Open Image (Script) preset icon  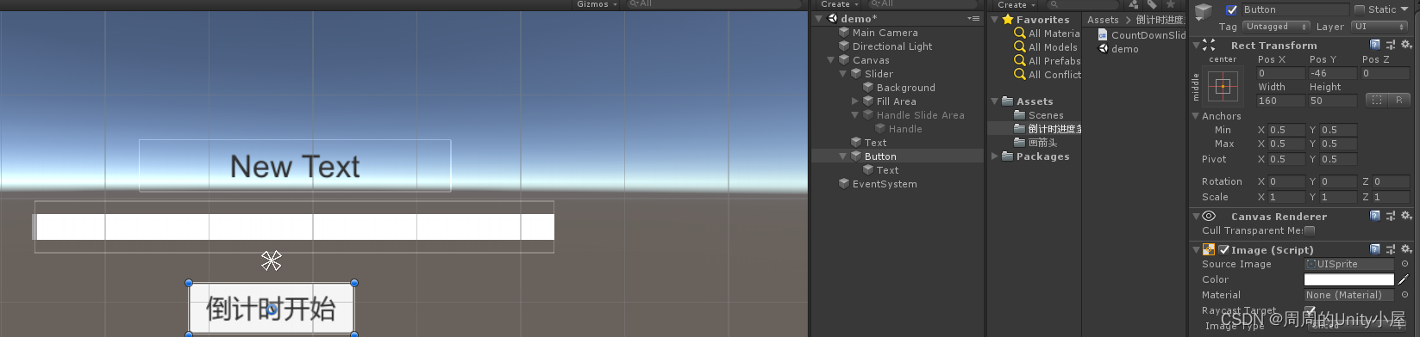(x=1390, y=249)
